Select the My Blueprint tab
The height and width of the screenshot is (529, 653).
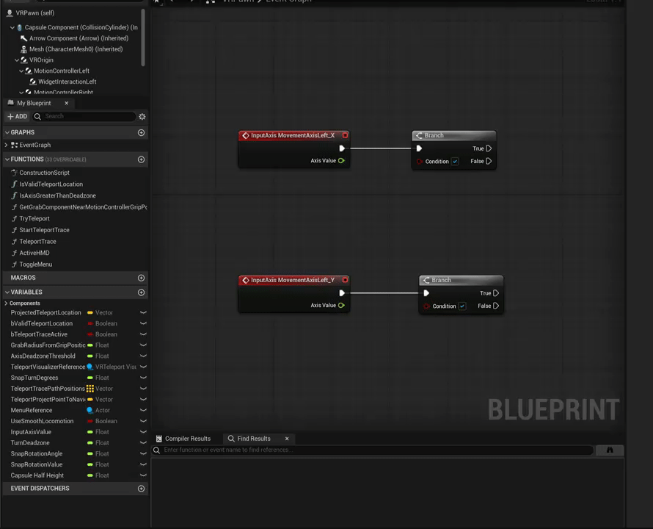click(x=34, y=103)
